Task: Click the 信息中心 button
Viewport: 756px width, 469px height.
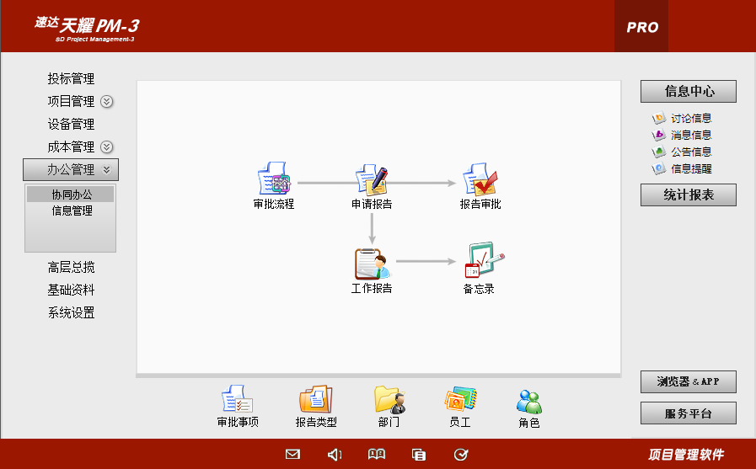Action: tap(688, 91)
